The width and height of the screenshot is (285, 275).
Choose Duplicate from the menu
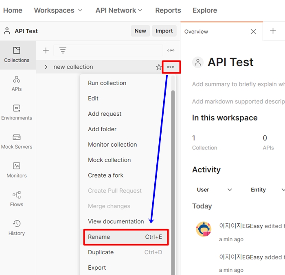tap(125, 252)
